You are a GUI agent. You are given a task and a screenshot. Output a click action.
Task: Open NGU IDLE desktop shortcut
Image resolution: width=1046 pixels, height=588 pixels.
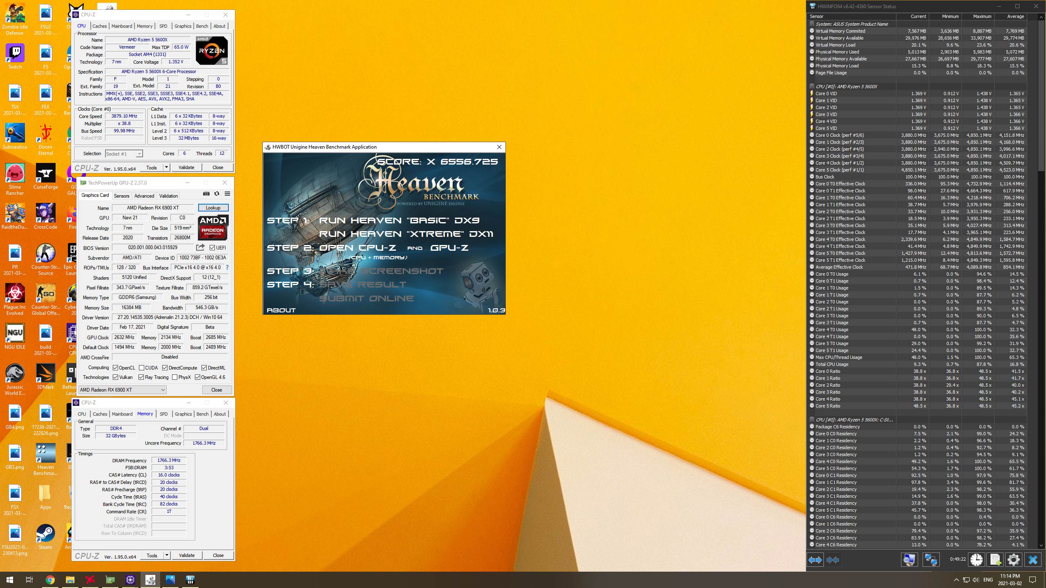coord(15,336)
